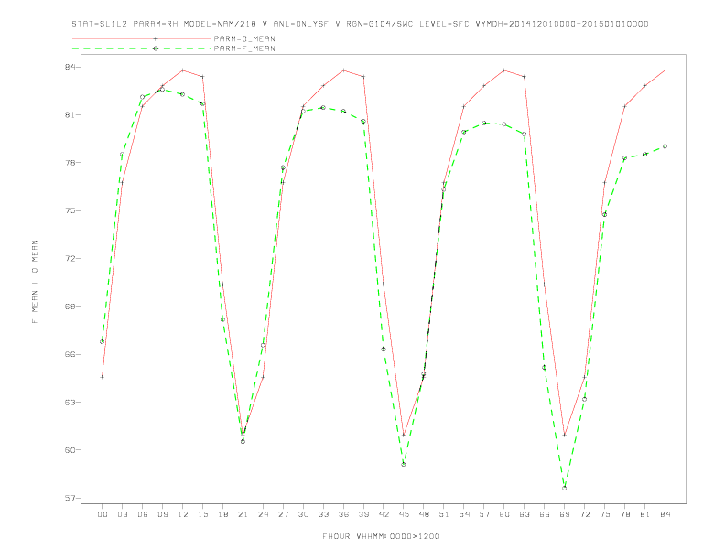Click the x-axis forecast hour label 84
725x560 pixels.
[665, 514]
